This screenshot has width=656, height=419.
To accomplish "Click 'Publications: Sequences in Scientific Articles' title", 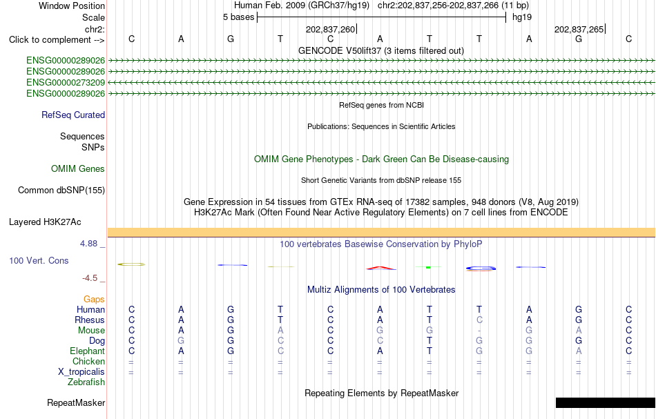I will tap(381, 127).
